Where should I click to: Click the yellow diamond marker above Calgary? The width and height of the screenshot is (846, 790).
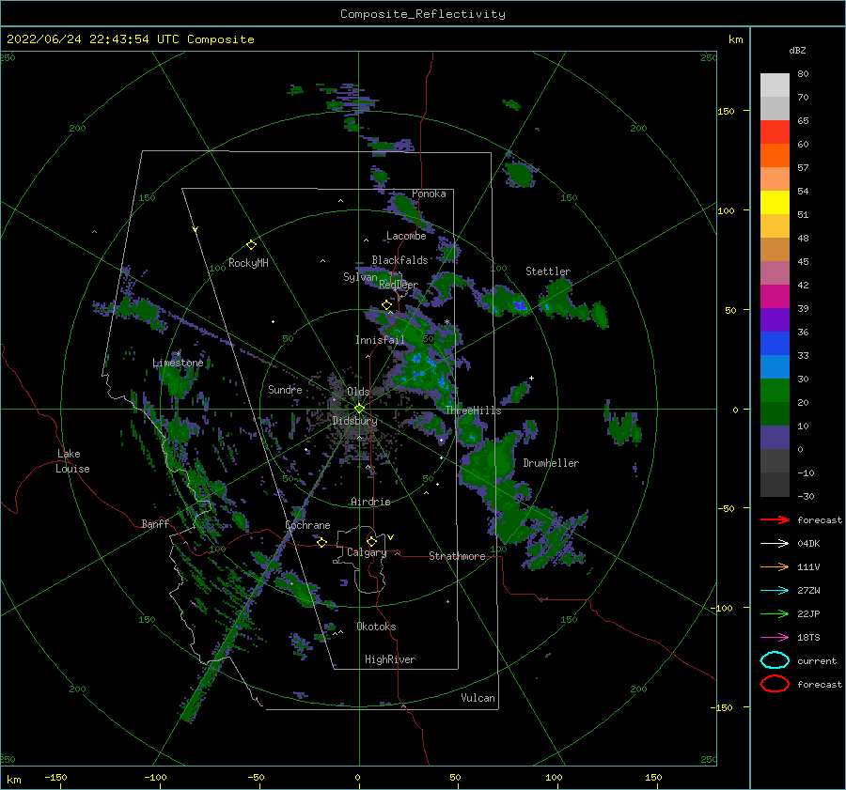tap(371, 541)
